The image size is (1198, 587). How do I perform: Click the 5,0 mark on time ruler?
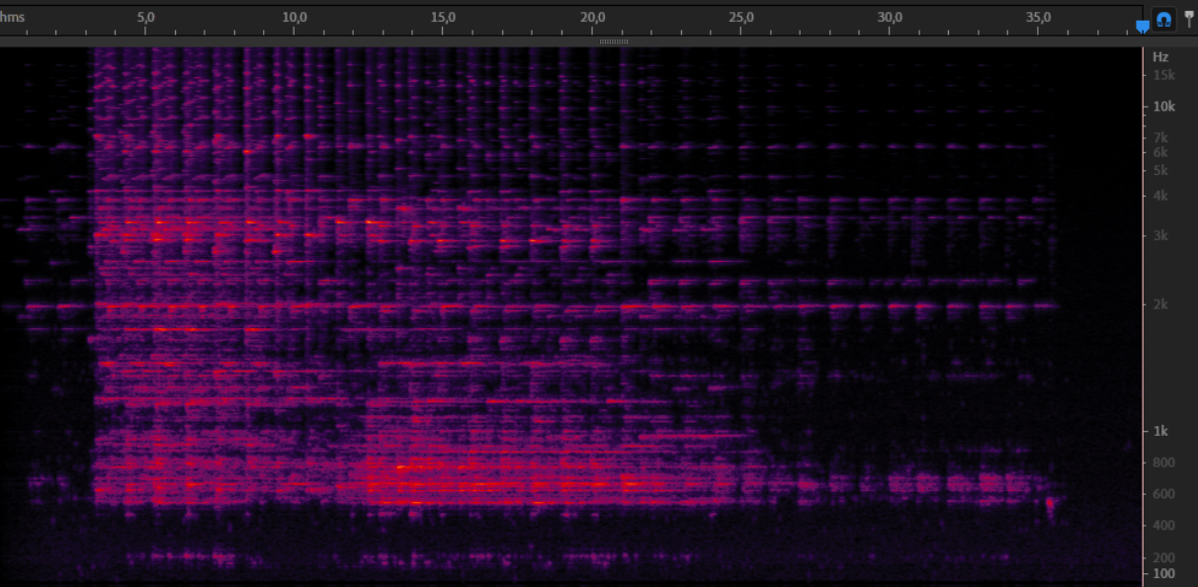coord(145,18)
